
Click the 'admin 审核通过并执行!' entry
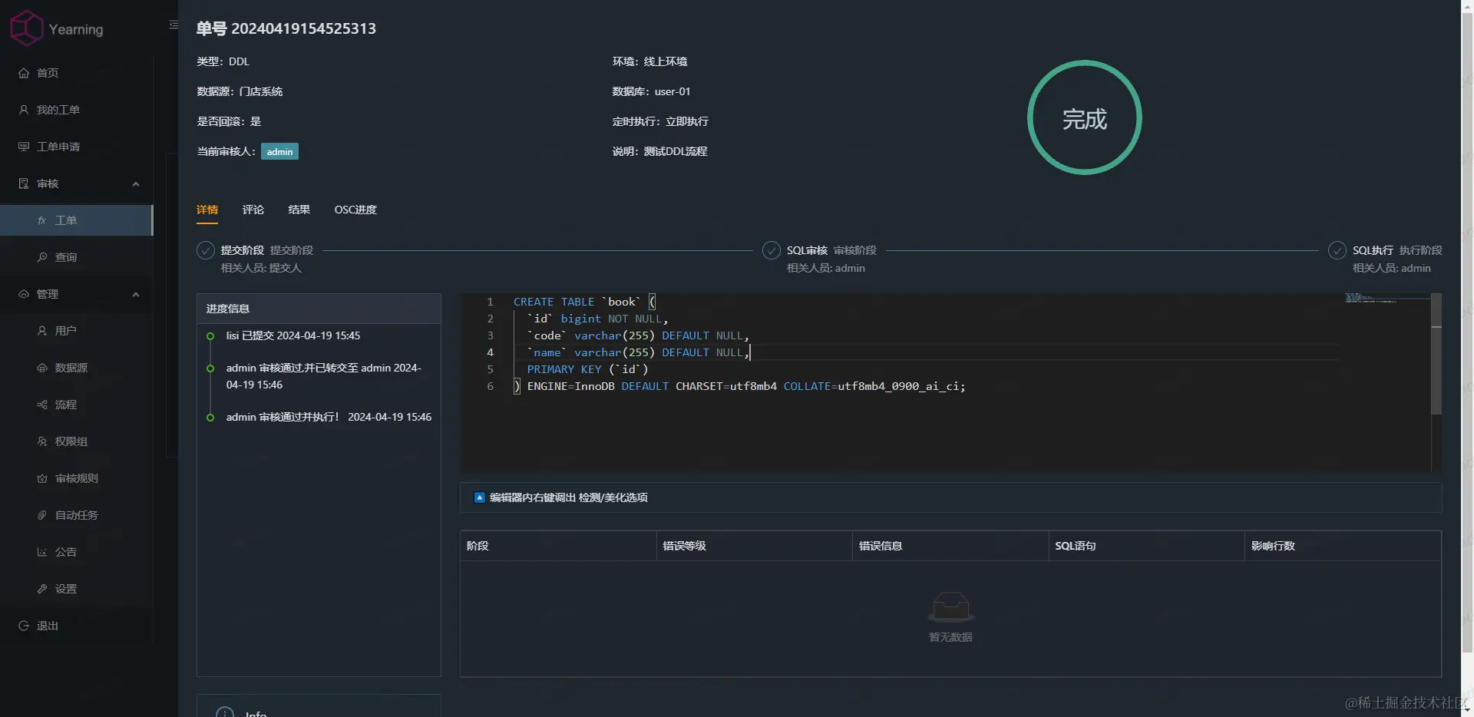tap(329, 417)
